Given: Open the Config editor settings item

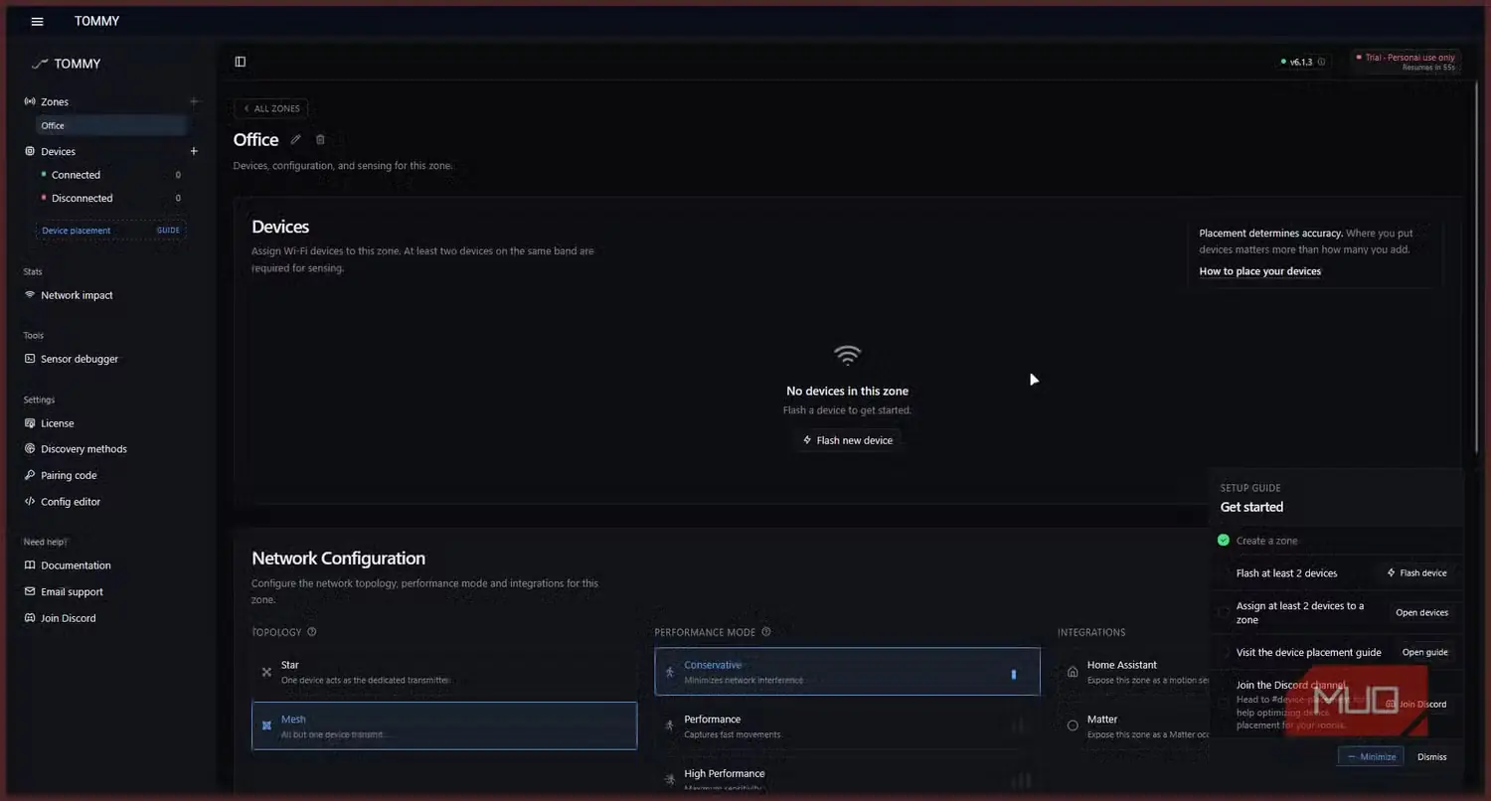Looking at the screenshot, I should (x=71, y=502).
